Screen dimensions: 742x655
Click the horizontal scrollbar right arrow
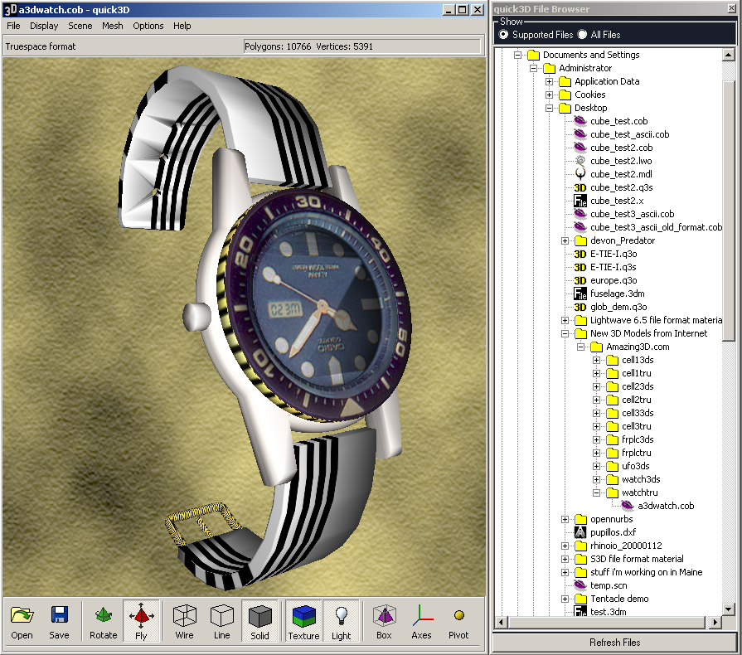pyautogui.click(x=715, y=622)
